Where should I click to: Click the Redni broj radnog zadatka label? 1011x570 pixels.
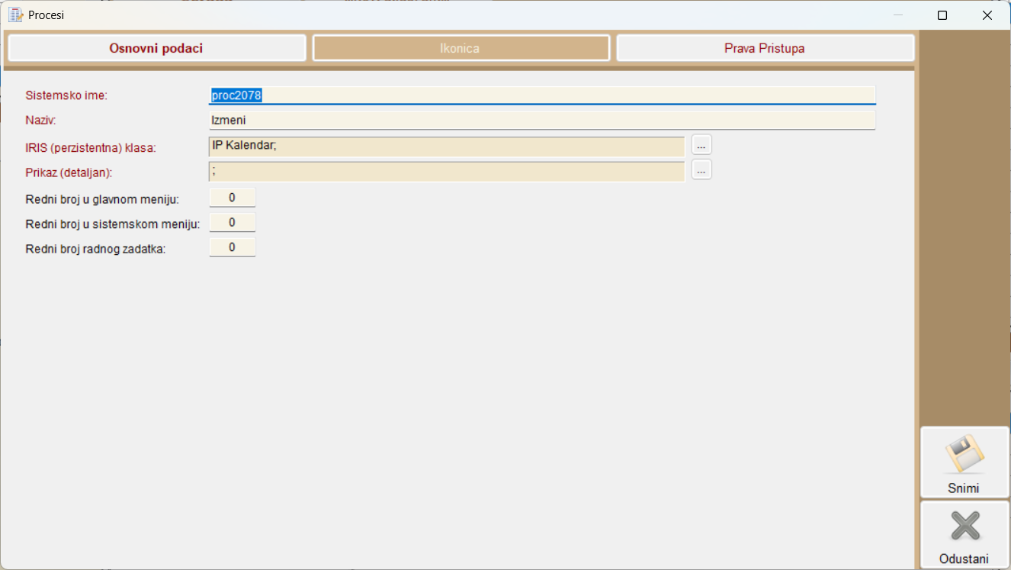(95, 249)
